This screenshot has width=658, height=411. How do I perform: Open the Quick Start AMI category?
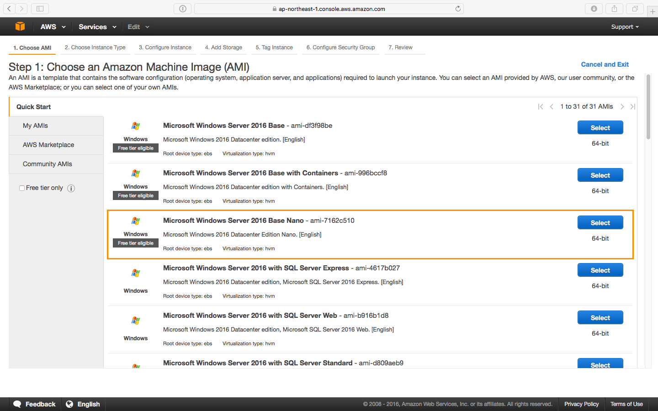point(56,107)
